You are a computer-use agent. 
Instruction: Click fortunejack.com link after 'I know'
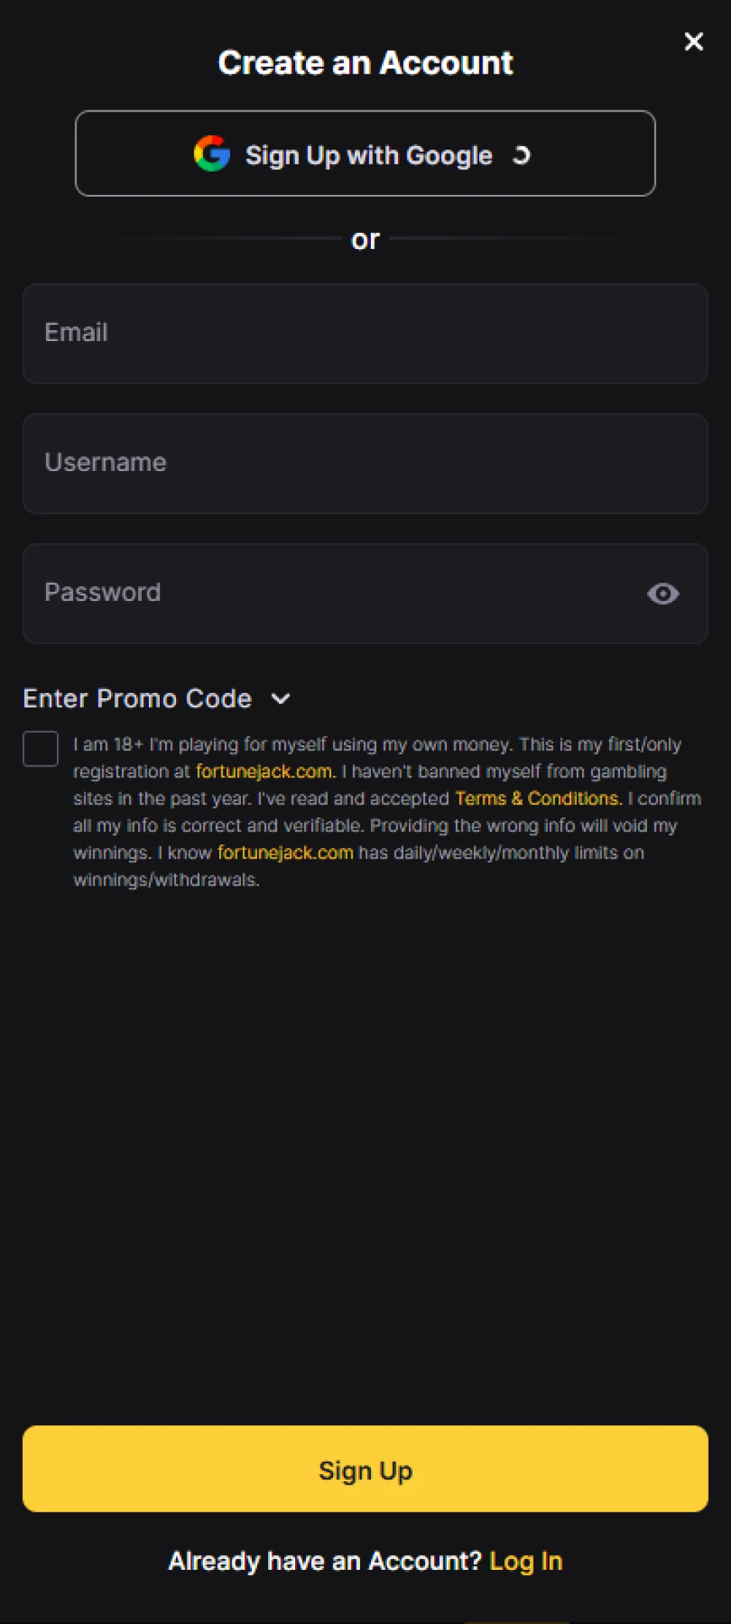point(285,853)
